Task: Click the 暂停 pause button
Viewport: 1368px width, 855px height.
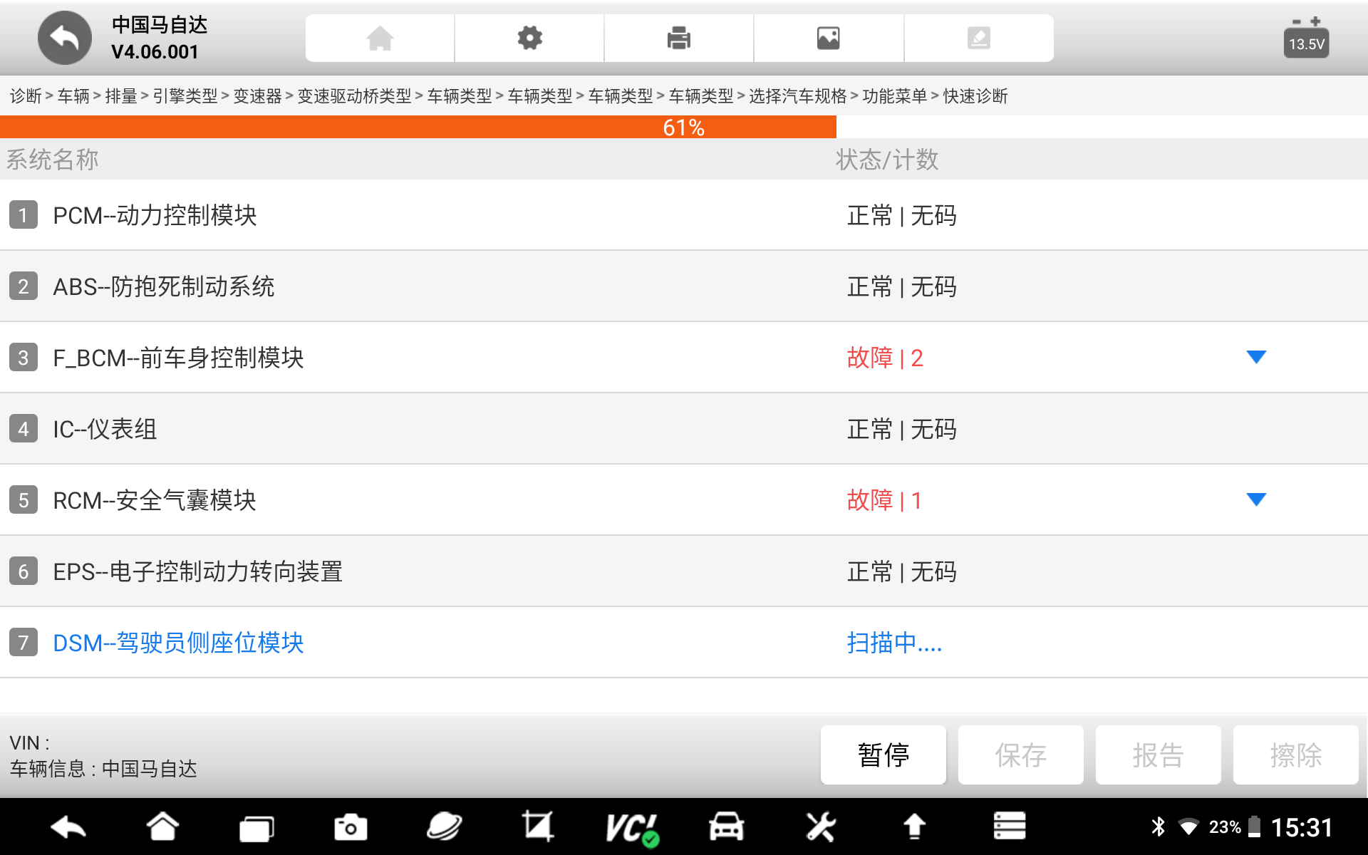Action: point(883,755)
